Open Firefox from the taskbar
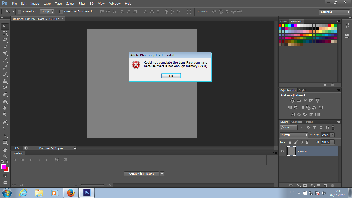Screen dimensions: 352x198 (x=71, y=193)
